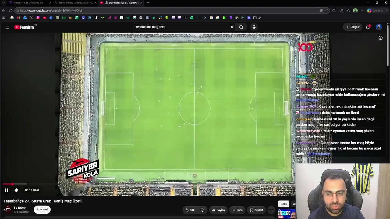Viewport: 390px width, 219px height.
Task: Open the YouTube guide hamburger menu
Action: (7, 27)
